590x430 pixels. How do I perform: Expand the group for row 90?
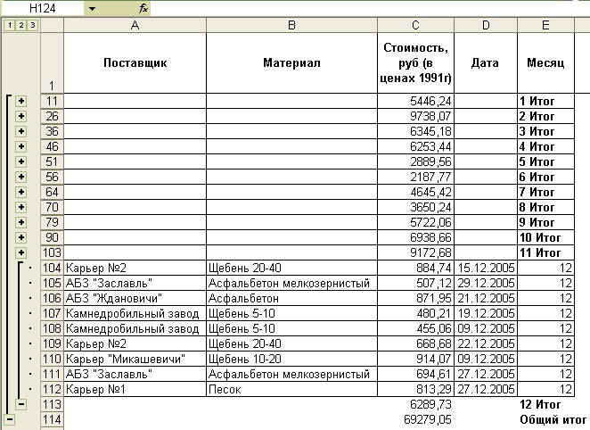(x=21, y=237)
